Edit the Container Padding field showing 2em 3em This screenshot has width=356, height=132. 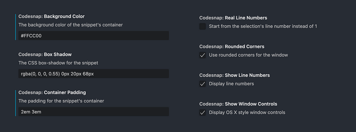[94, 112]
